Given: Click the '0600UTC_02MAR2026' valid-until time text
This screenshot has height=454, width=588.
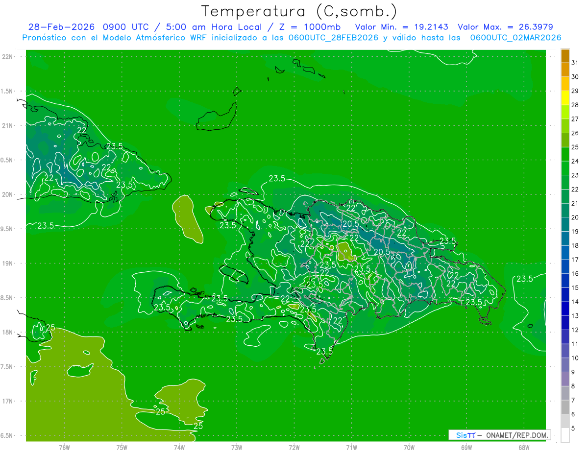Looking at the screenshot, I should tap(515, 38).
